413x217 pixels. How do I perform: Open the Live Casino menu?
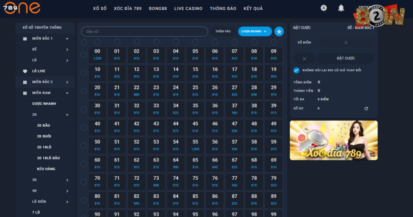coord(188,8)
